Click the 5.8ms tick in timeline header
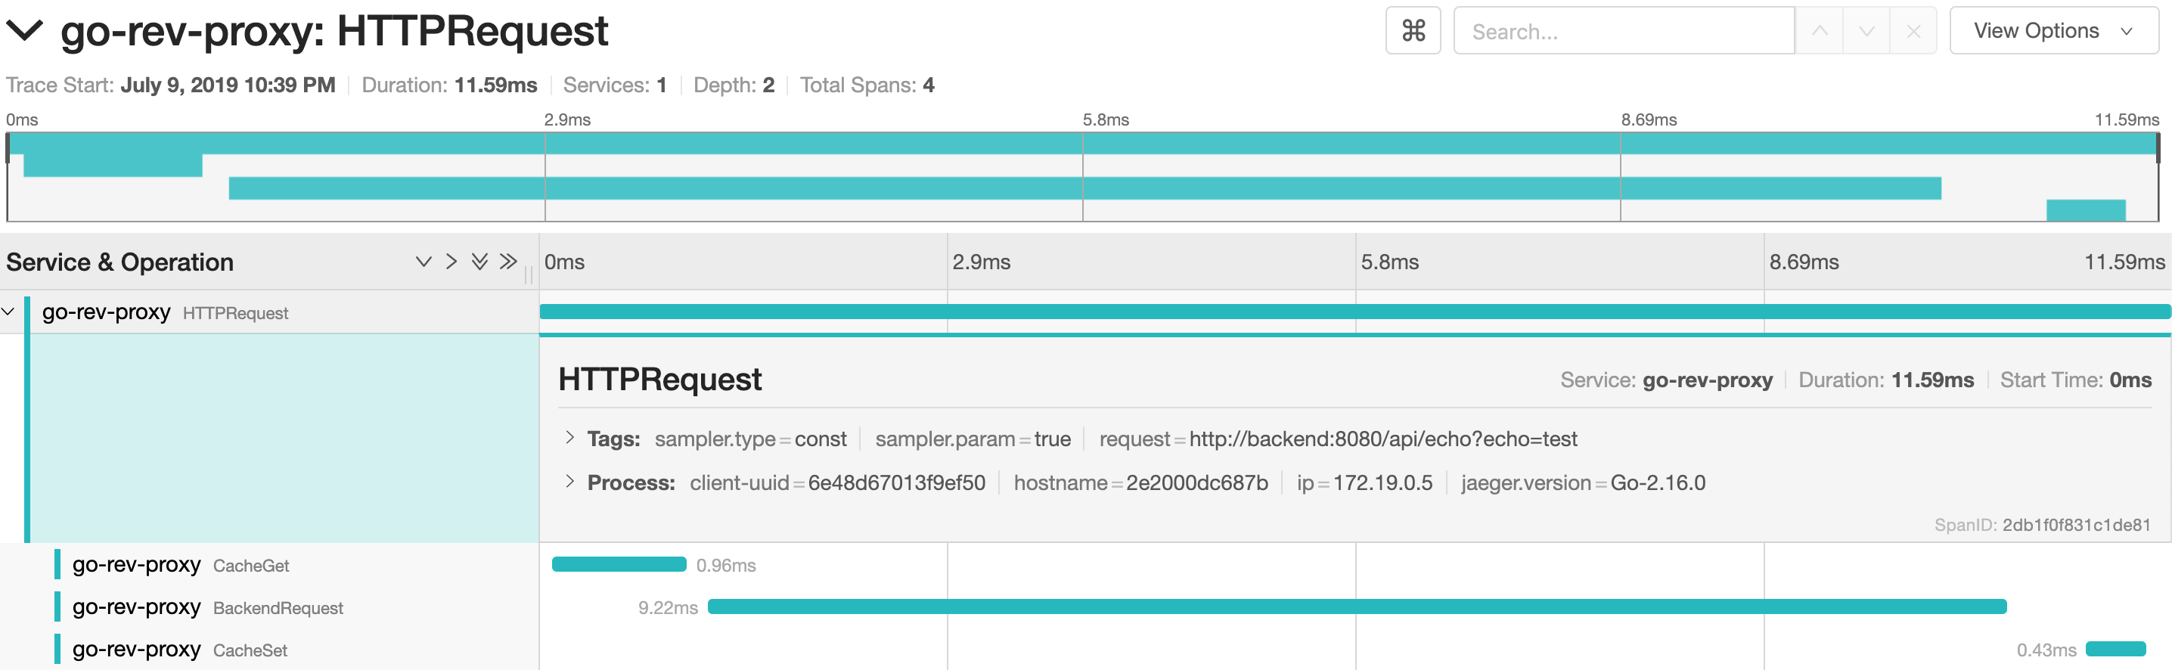This screenshot has height=670, width=2172. point(1389,262)
